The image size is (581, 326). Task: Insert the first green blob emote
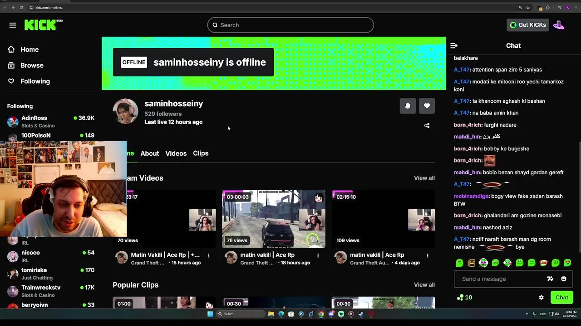click(459, 263)
